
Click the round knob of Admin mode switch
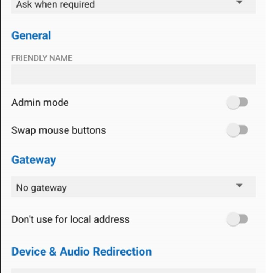tap(233, 102)
